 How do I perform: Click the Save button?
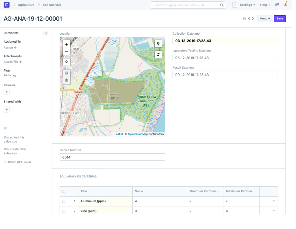coord(279,19)
